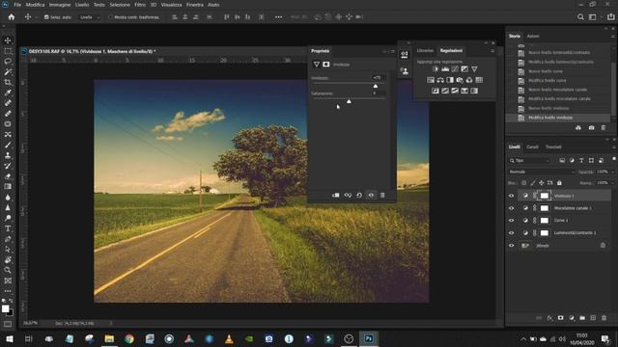The image size is (618, 347).
Task: Open the Normale blend mode dropdown
Action: (x=542, y=172)
